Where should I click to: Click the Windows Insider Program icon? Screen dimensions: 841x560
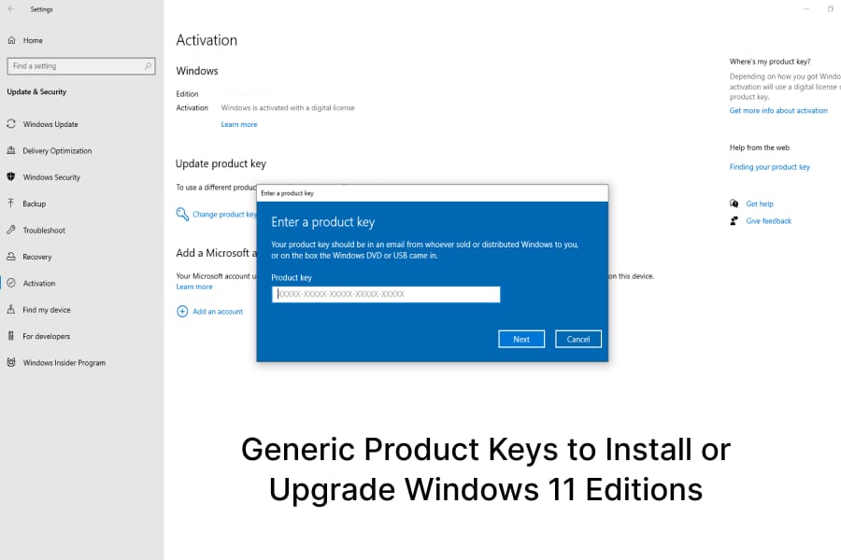[x=11, y=363]
